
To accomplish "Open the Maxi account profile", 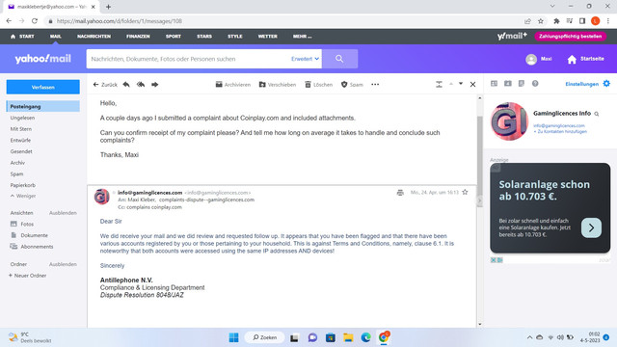I will 539,59.
